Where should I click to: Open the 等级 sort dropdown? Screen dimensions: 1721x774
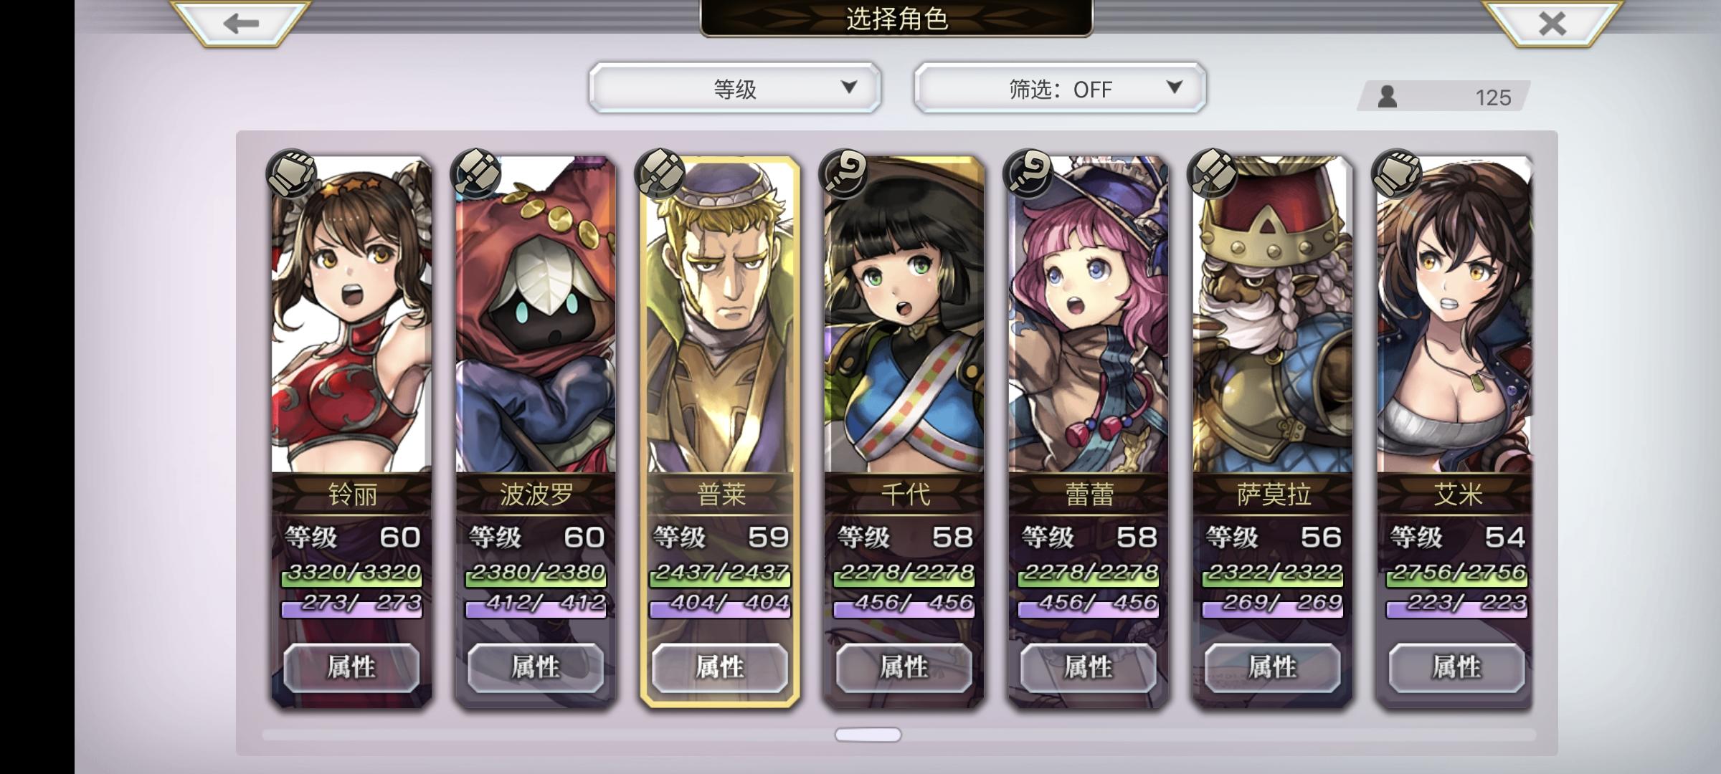click(x=735, y=88)
